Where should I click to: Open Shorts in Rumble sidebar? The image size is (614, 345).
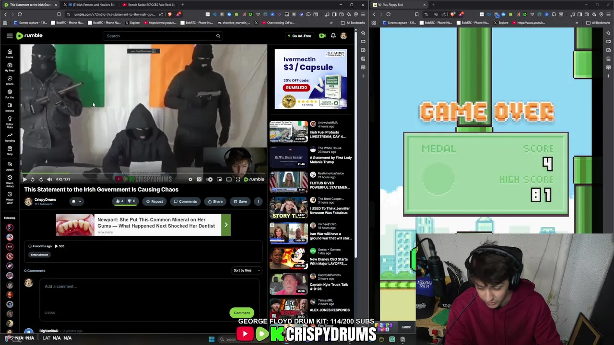point(10,80)
